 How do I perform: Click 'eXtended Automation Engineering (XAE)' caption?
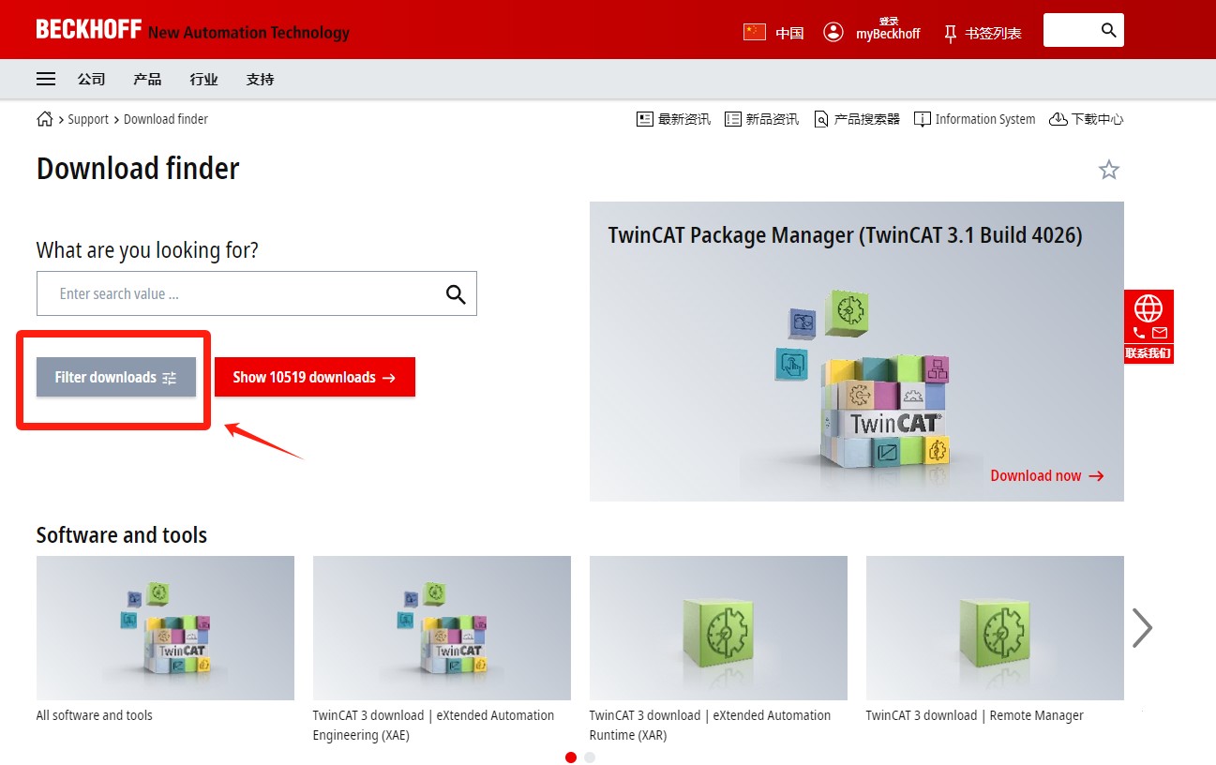click(x=433, y=726)
